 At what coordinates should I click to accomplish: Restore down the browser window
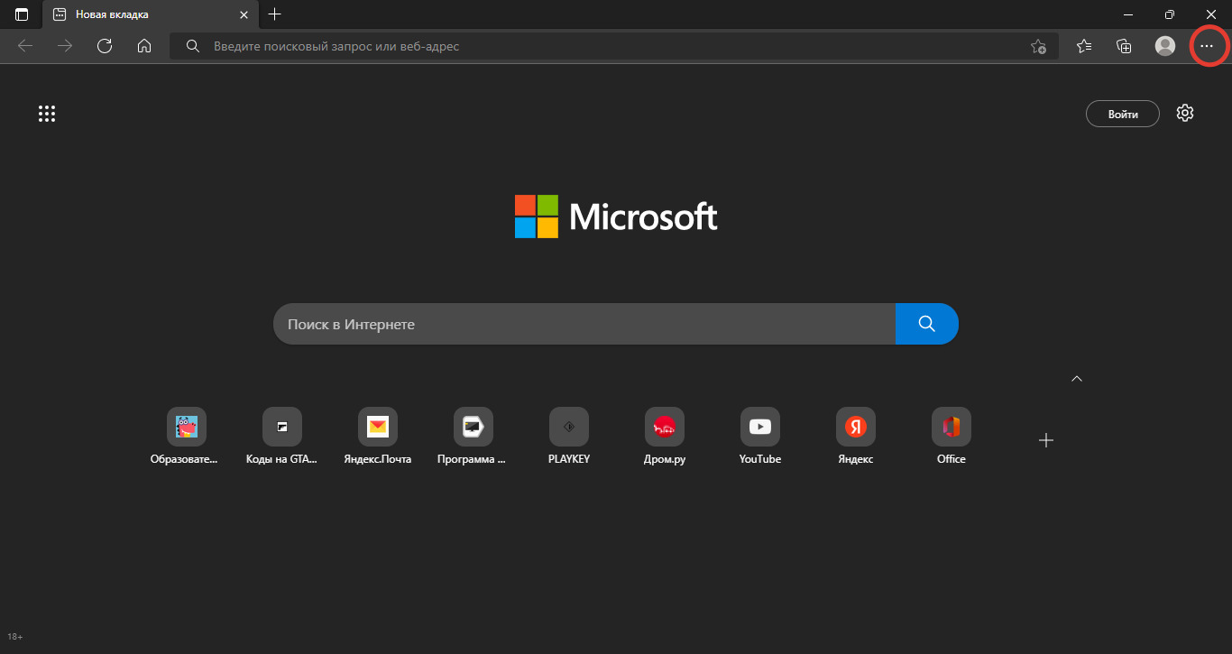pos(1170,14)
